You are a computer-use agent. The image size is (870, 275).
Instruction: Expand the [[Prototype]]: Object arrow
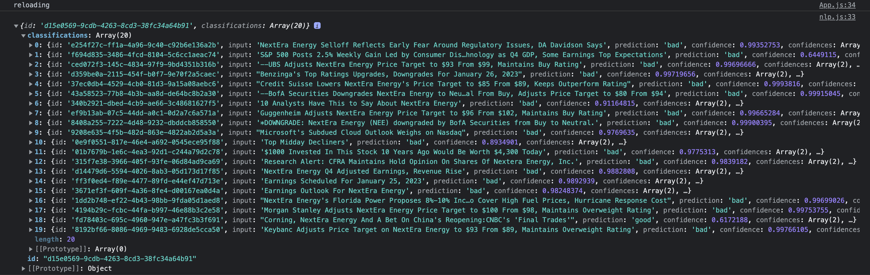[23, 269]
